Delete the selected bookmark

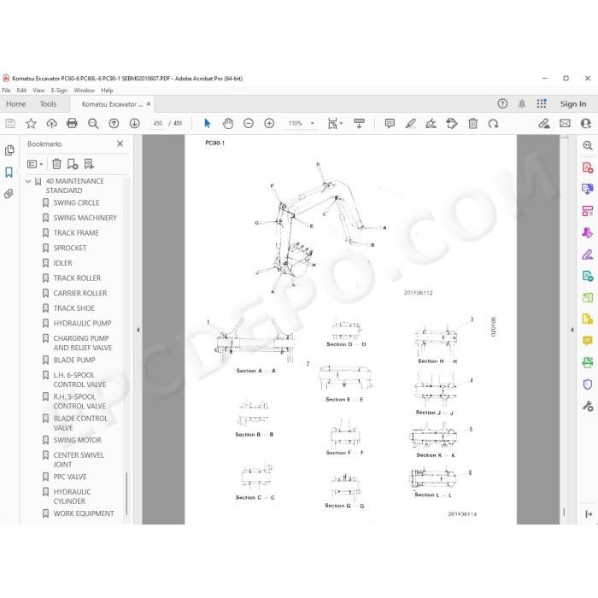click(56, 164)
